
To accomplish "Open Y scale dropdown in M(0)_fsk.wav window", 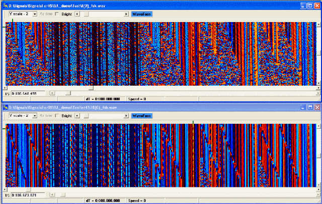I will point(35,14).
